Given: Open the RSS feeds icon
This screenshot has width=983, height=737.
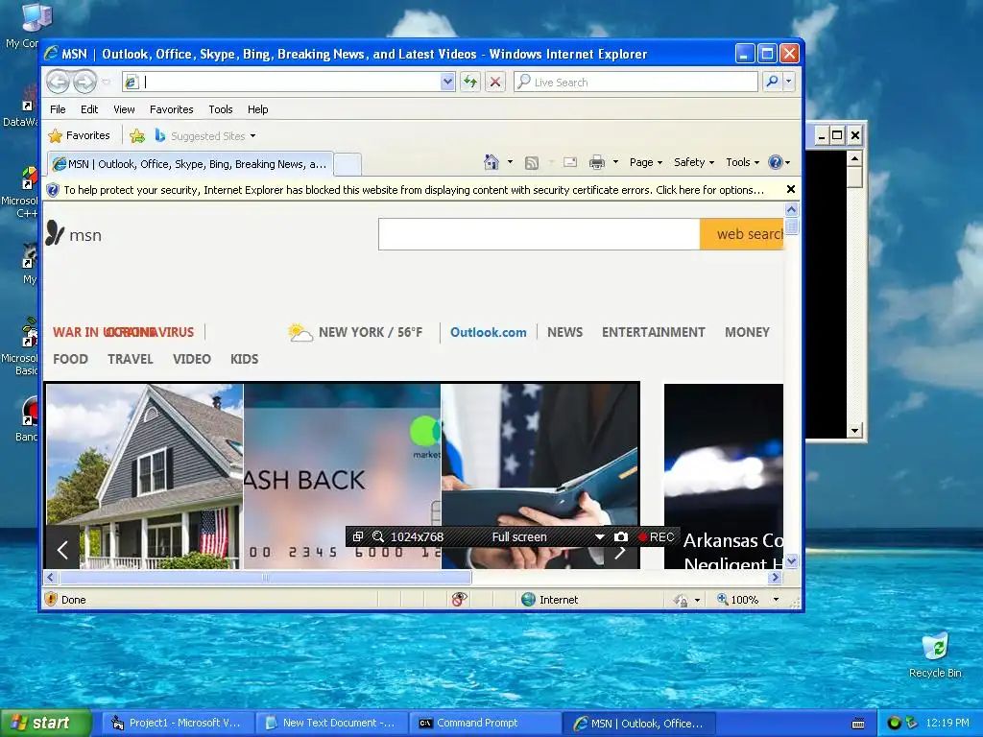Looking at the screenshot, I should pos(532,163).
